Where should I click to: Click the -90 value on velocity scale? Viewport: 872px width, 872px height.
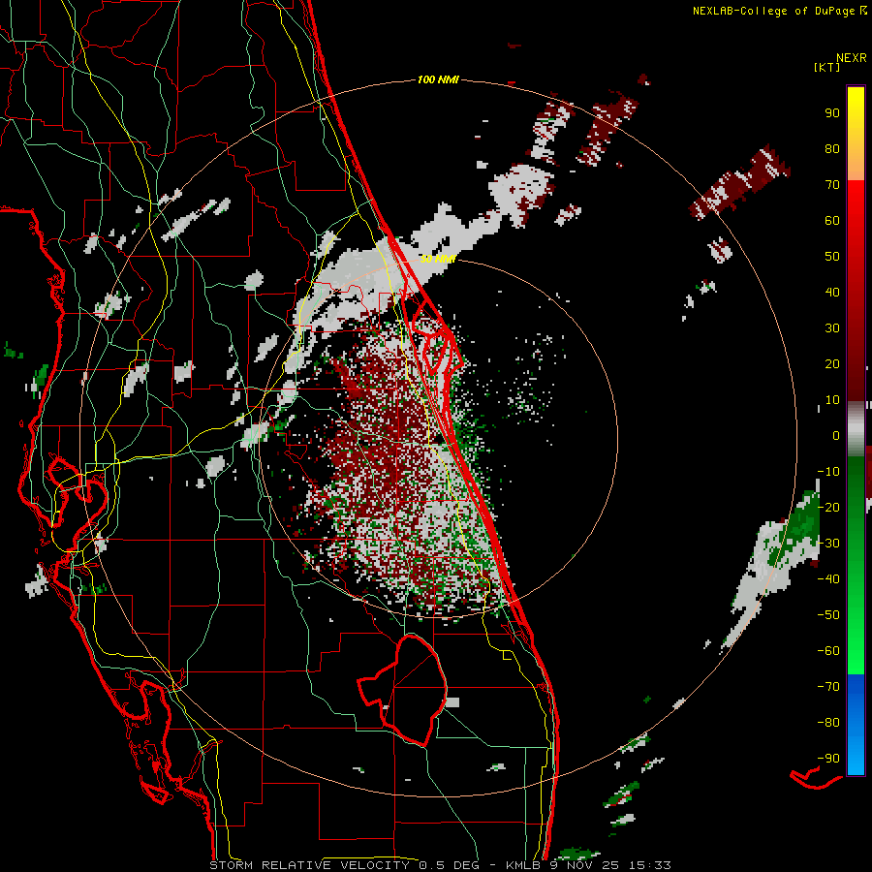coord(828,759)
